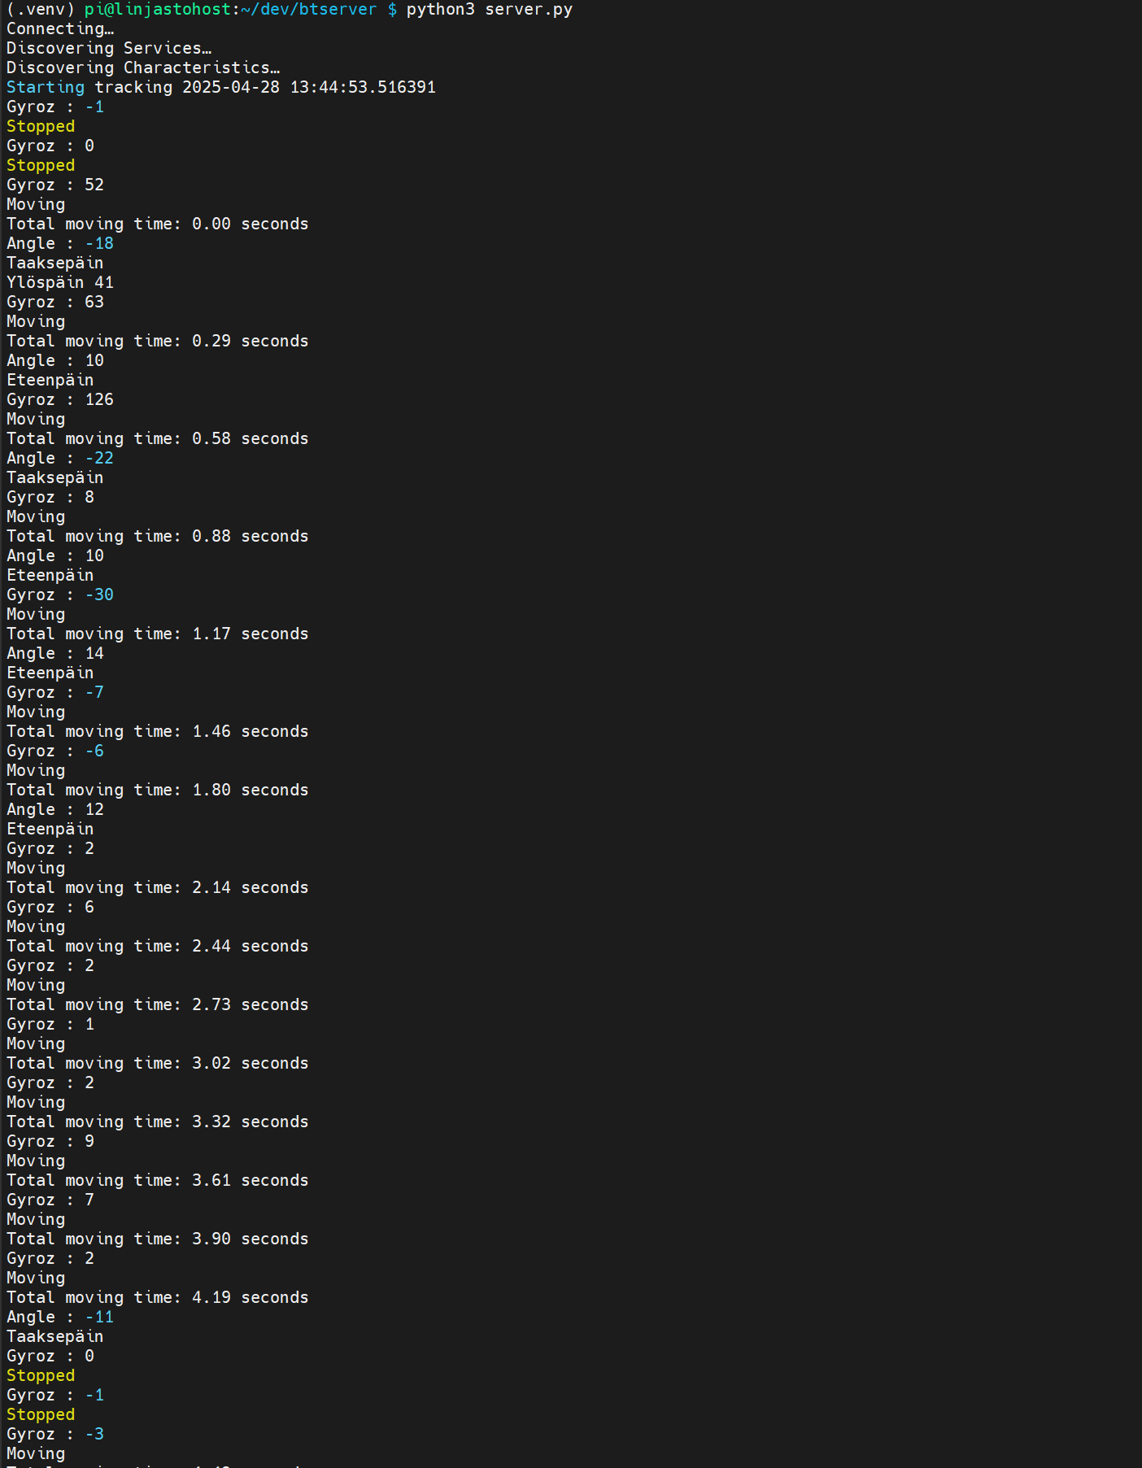This screenshot has height=1468, width=1142.
Task: Click the python3 server.py command text
Action: (x=490, y=10)
